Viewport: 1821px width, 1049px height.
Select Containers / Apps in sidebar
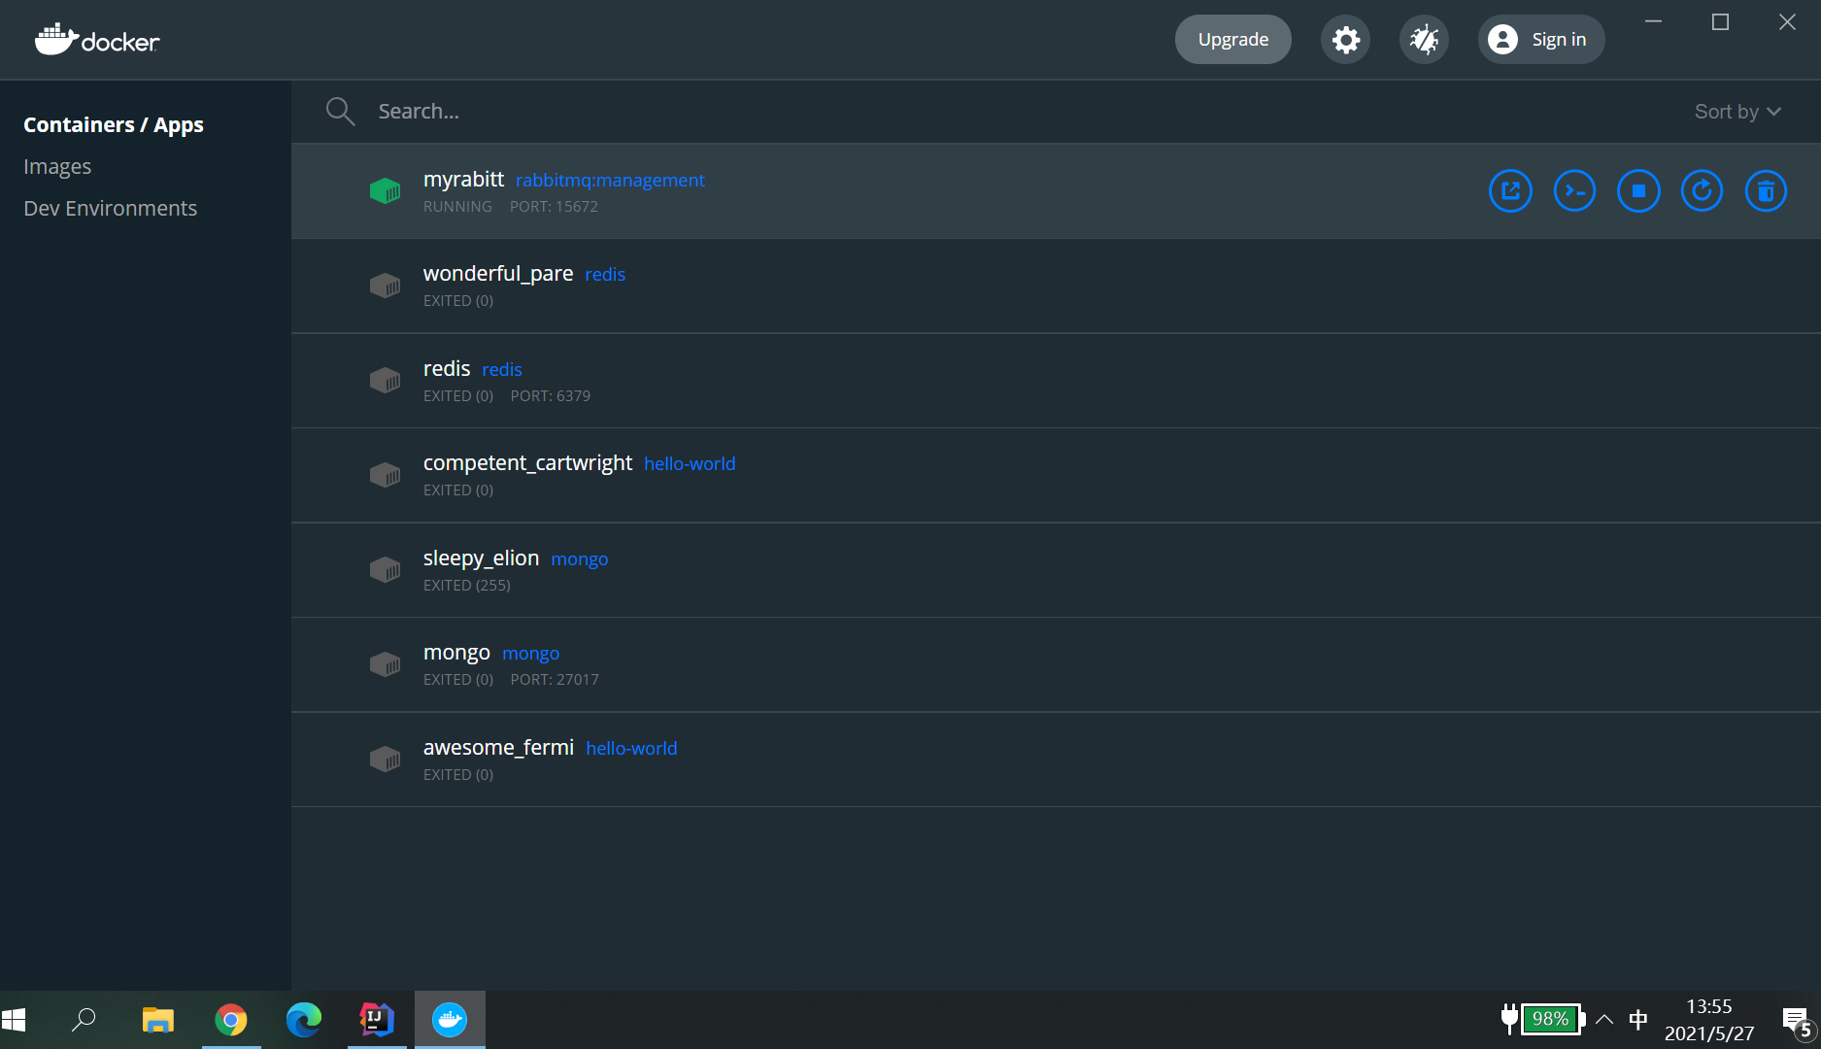(x=114, y=125)
